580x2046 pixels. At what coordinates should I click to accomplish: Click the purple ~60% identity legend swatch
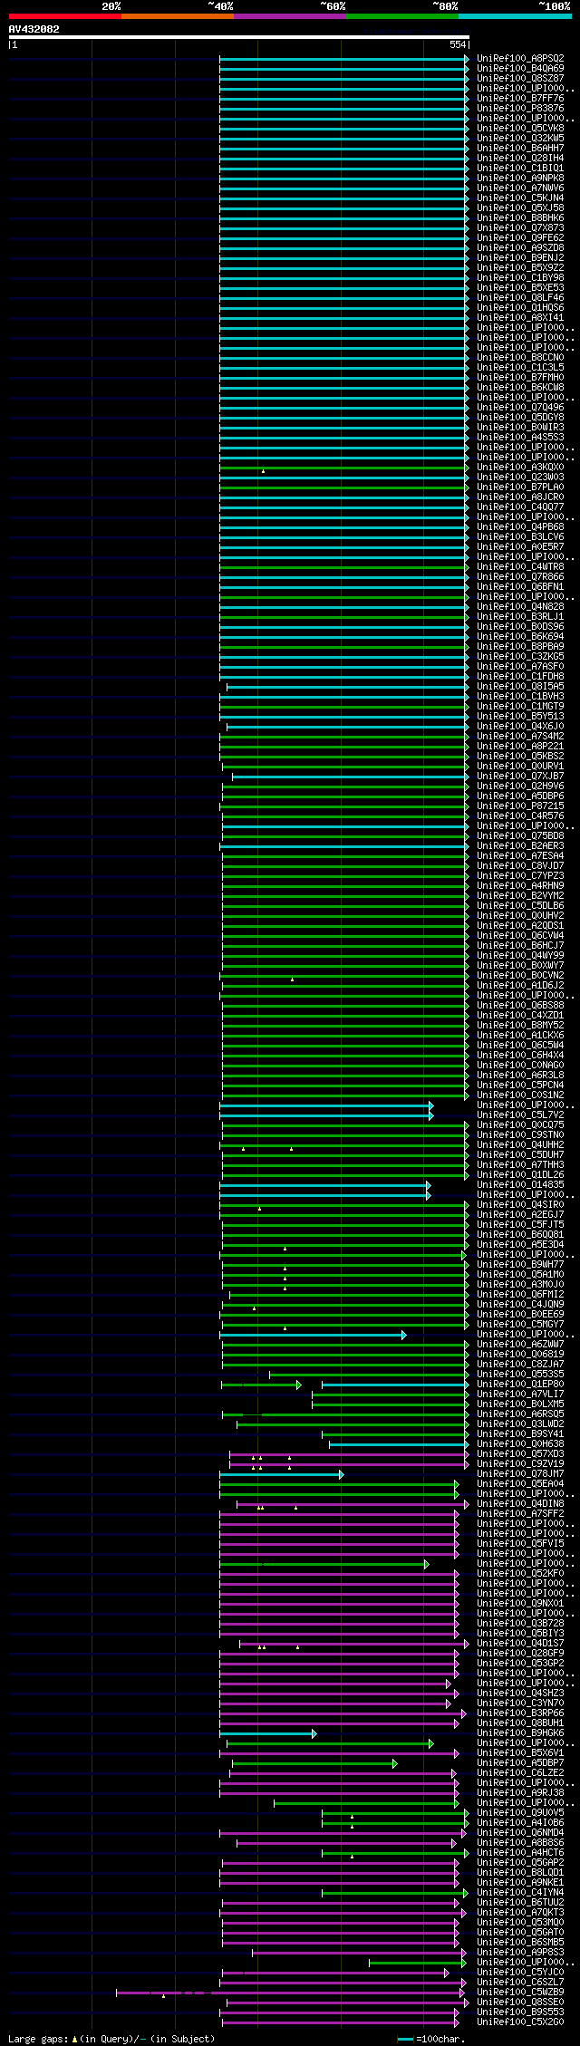[289, 16]
